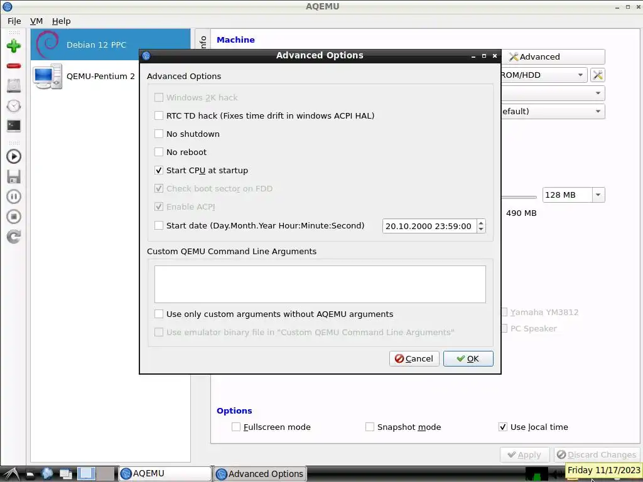Open the 128 MB memory dropdown arrow
This screenshot has width=643, height=482.
point(598,195)
